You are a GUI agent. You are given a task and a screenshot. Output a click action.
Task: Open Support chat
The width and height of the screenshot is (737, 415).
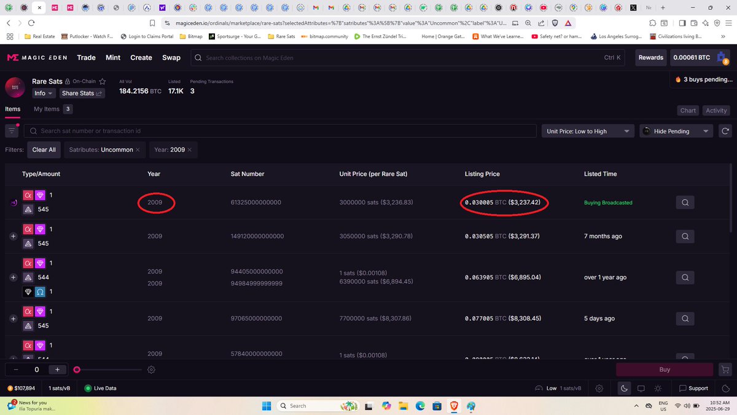coord(693,388)
